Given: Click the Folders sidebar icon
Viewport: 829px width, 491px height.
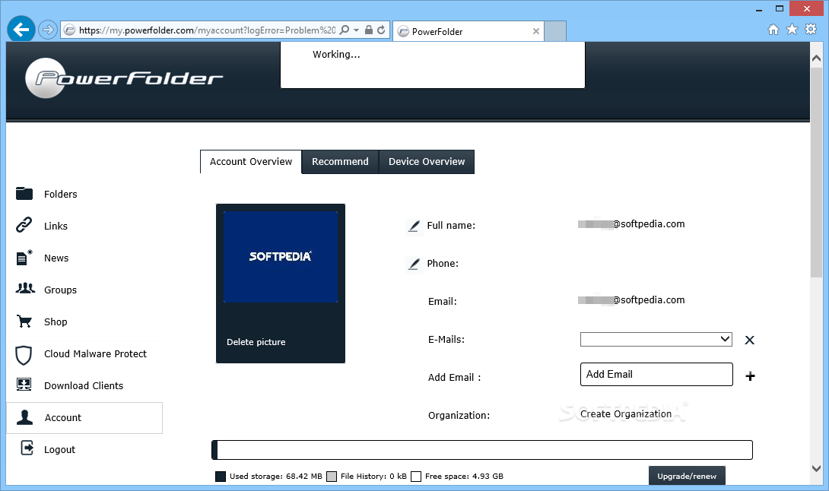Looking at the screenshot, I should 24,194.
